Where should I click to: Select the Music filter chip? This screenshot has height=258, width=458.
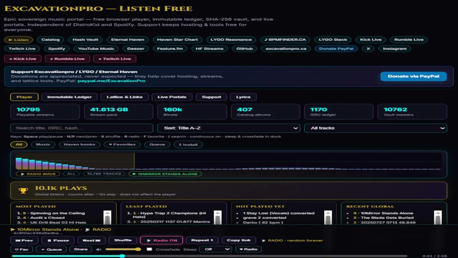pos(43,144)
